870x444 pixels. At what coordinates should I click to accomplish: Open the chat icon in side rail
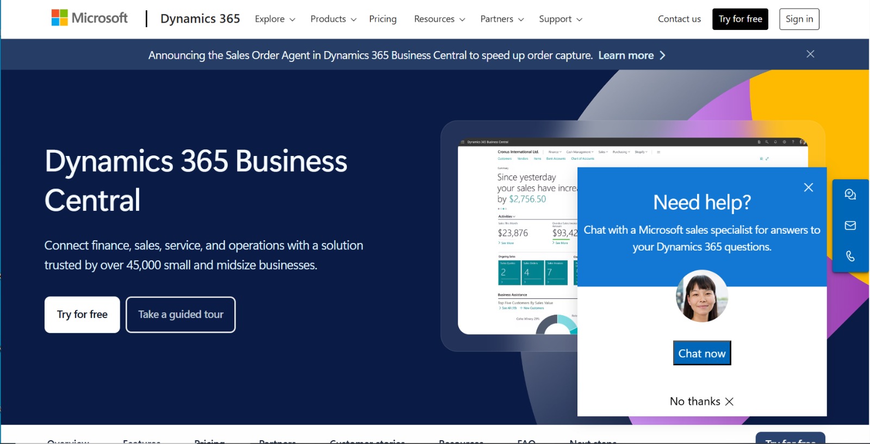coord(850,195)
